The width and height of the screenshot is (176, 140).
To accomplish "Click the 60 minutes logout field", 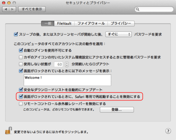I will [x=58, y=64].
